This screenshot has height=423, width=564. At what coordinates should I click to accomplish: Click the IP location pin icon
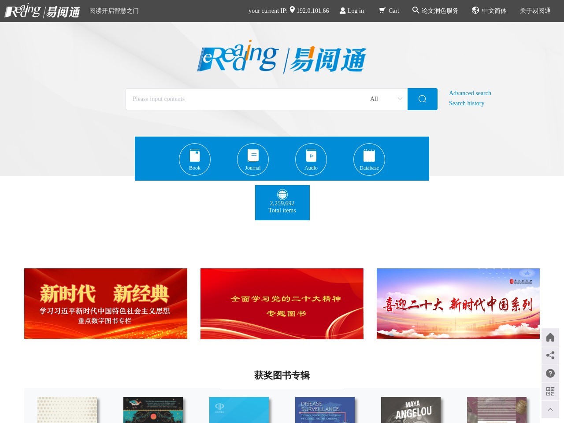[x=292, y=10]
